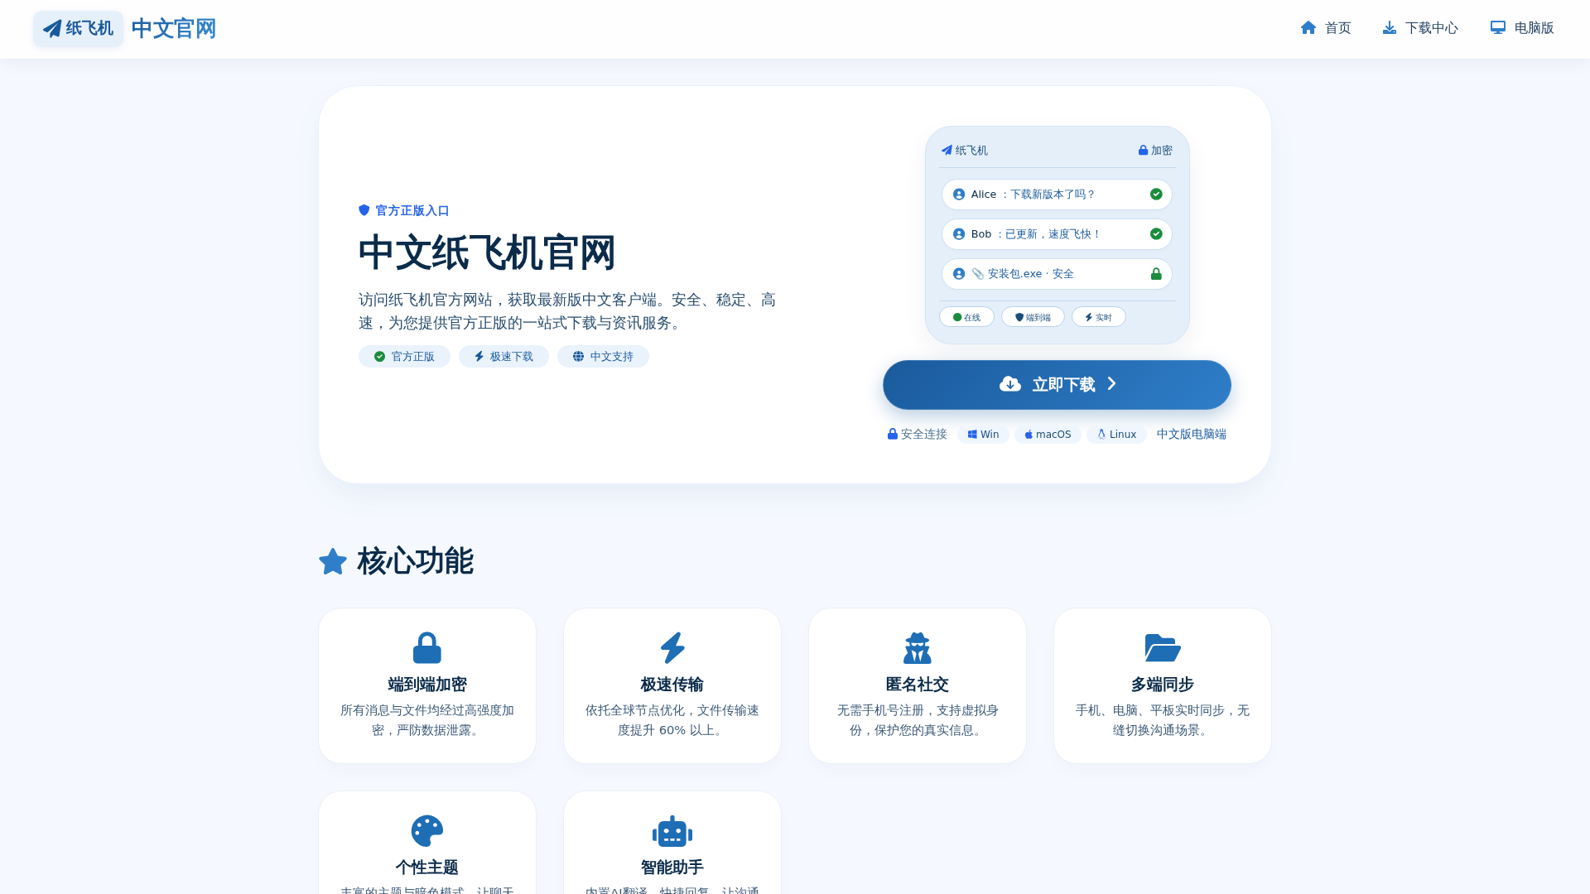Click the spy icon on 匿名社交 card
The height and width of the screenshot is (894, 1590).
tap(918, 648)
